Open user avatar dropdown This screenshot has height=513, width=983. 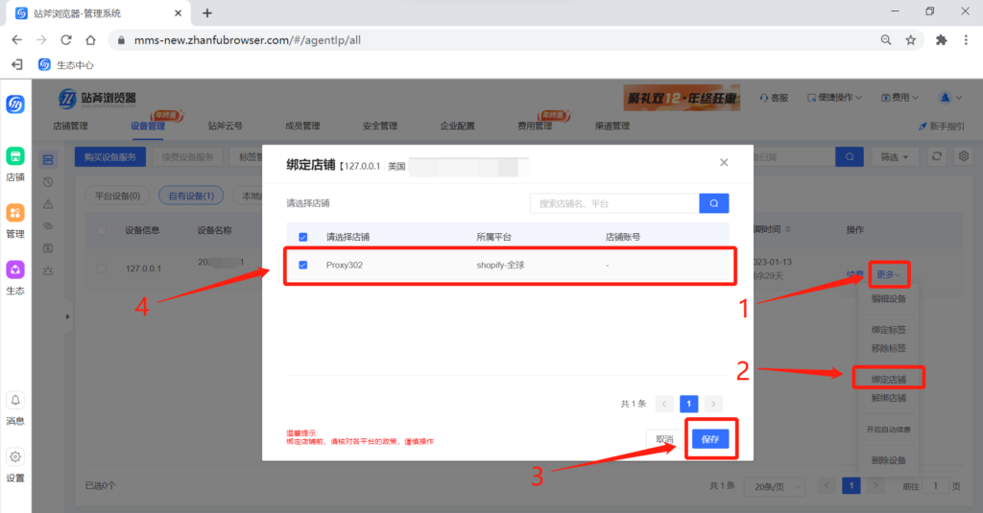click(x=950, y=98)
